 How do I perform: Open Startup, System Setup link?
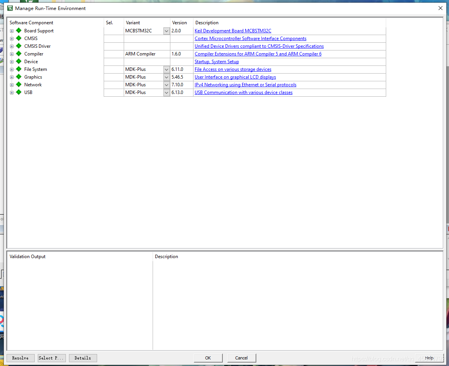(217, 62)
